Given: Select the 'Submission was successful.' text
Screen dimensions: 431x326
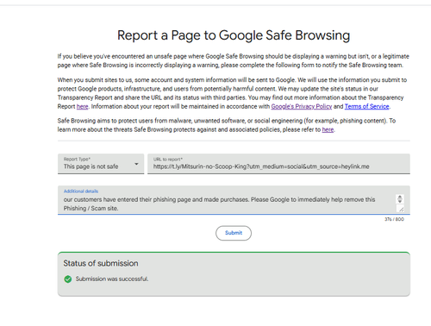Looking at the screenshot, I should pyautogui.click(x=112, y=279).
